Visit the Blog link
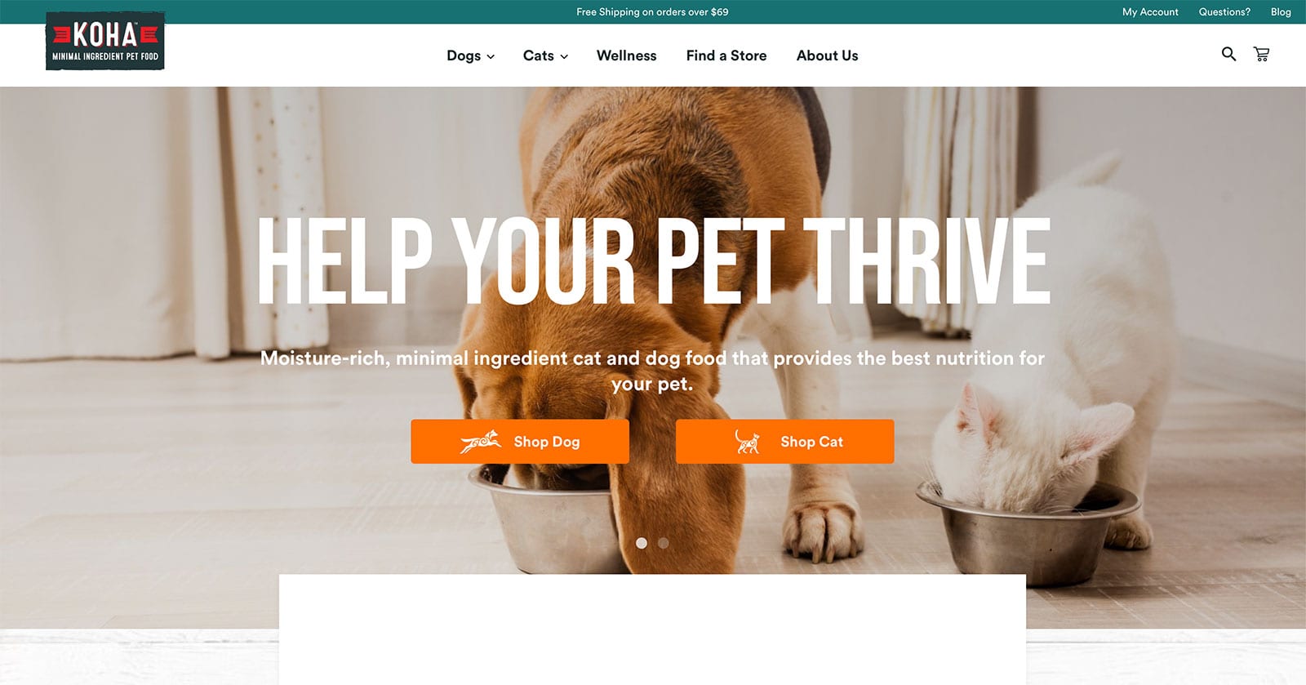 pos(1281,11)
